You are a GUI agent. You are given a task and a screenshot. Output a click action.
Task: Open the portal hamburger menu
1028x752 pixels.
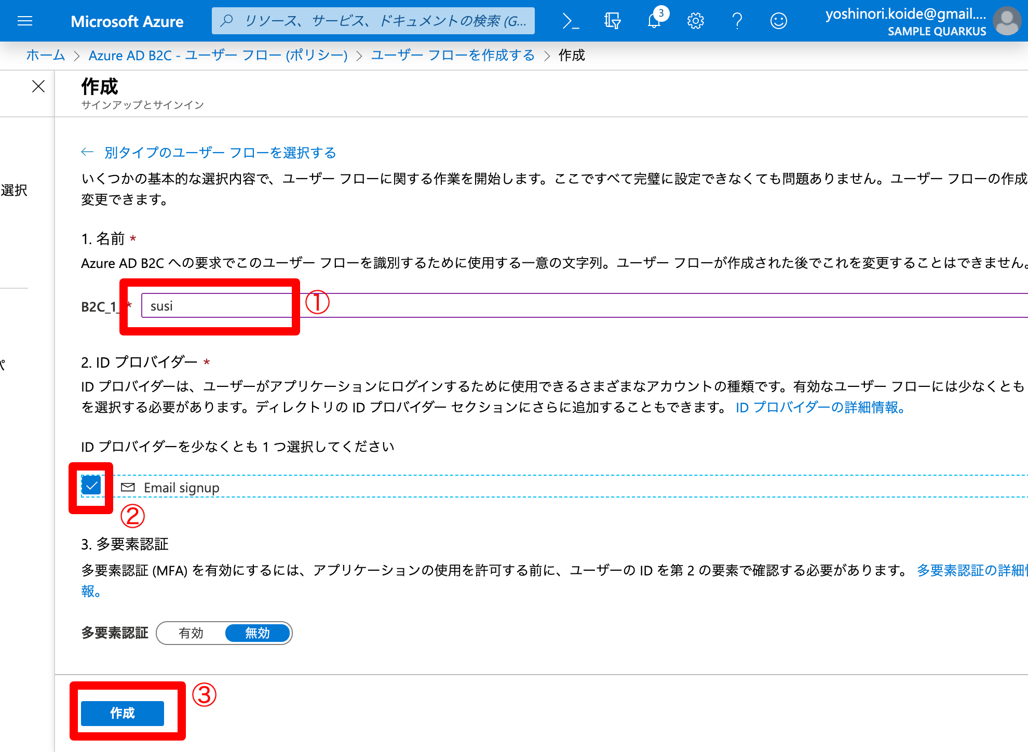coord(24,21)
